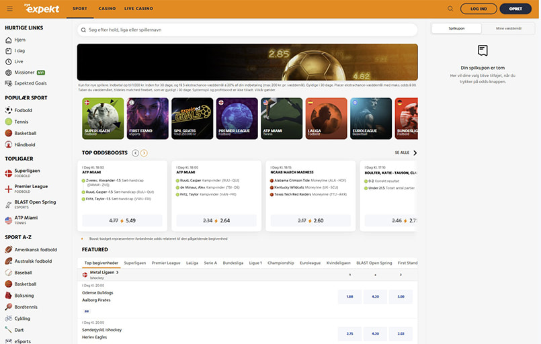Select Tennis ball icon
The width and height of the screenshot is (541, 344).
click(9, 122)
